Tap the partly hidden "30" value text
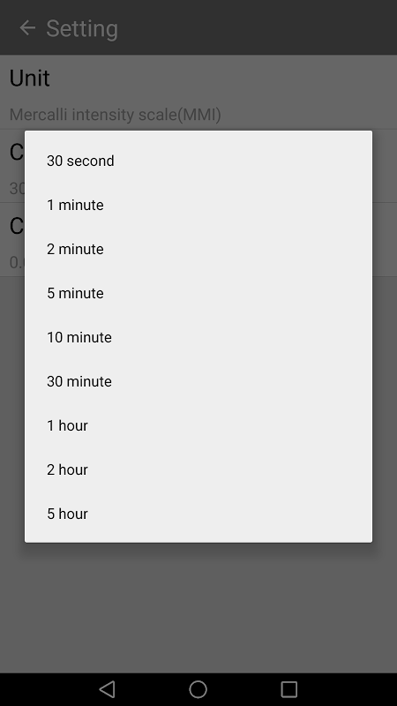This screenshot has width=397, height=706. [x=17, y=188]
